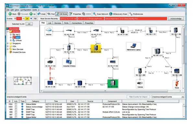Tick Ack checkbox for event 1003
193x124 pixels.
tap(16, 107)
